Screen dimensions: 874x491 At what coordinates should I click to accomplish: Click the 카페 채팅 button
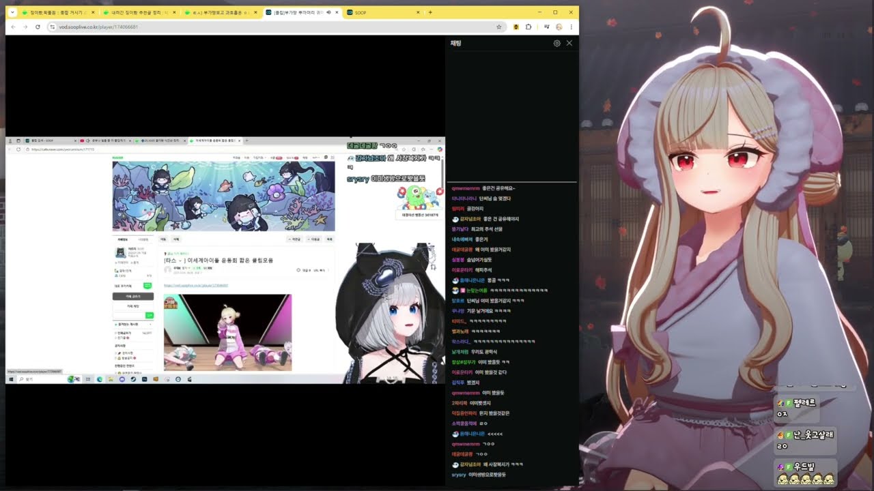click(132, 306)
